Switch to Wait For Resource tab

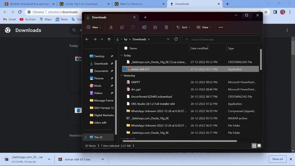pyautogui.click(x=140, y=4)
